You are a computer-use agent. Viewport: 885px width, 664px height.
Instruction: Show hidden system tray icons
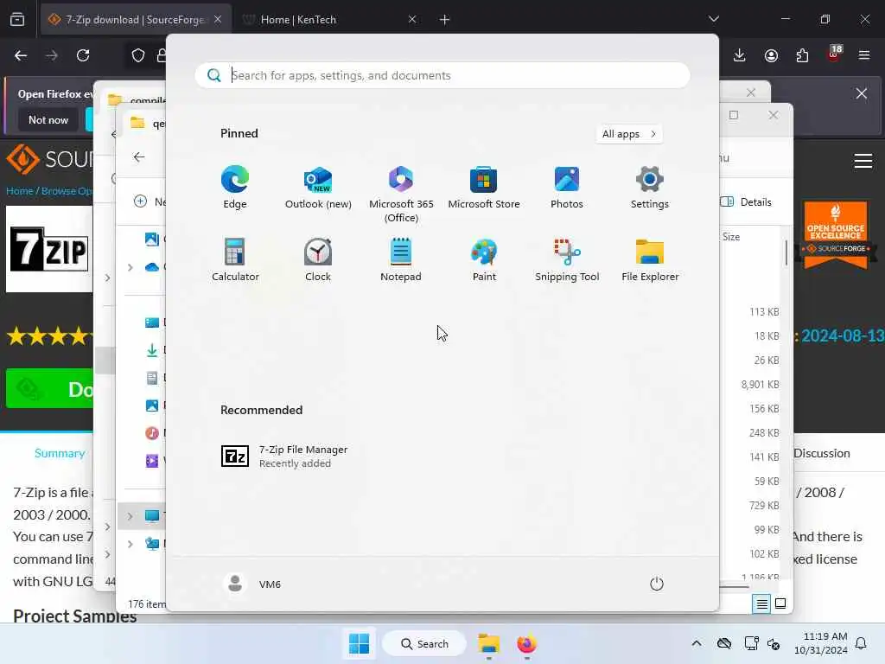tap(697, 643)
